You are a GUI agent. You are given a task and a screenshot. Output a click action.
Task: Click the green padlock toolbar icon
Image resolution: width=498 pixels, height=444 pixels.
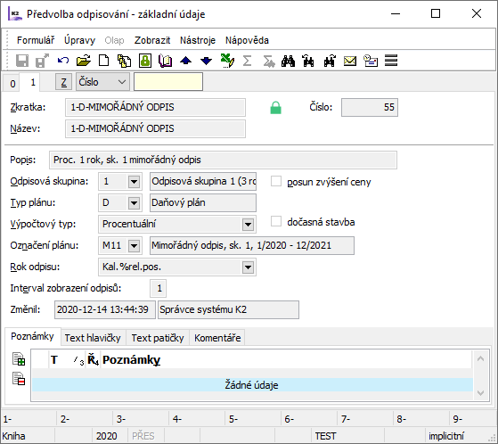(x=145, y=60)
